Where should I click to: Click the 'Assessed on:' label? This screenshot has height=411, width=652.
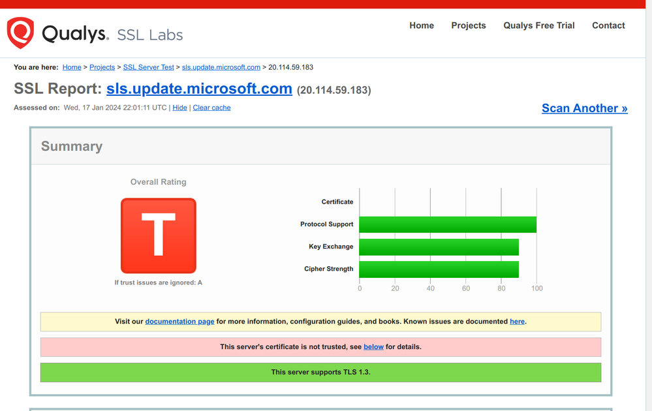(x=37, y=108)
